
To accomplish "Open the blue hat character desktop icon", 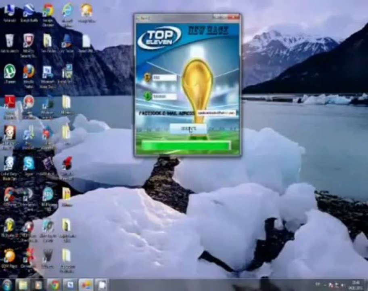I will (x=67, y=43).
